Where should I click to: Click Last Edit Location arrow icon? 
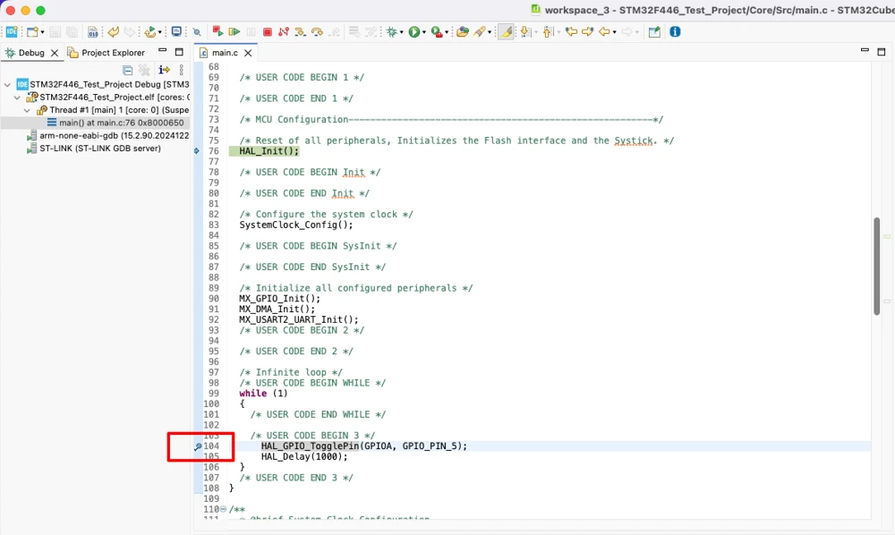click(x=570, y=31)
